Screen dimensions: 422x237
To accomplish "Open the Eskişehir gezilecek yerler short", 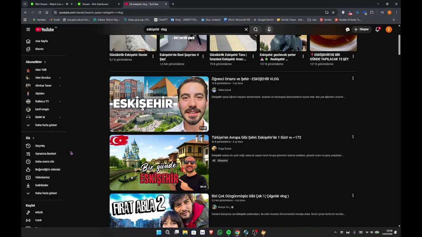I will click(283, 43).
